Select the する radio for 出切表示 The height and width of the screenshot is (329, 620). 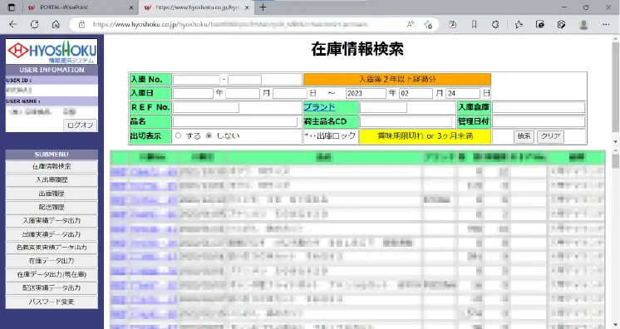179,135
